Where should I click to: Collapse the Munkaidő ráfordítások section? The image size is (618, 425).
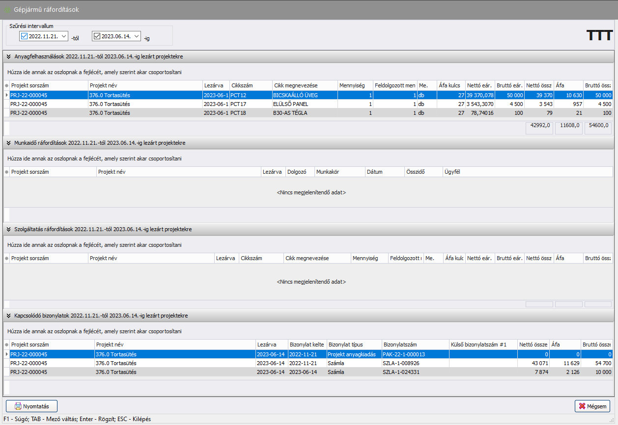point(8,143)
